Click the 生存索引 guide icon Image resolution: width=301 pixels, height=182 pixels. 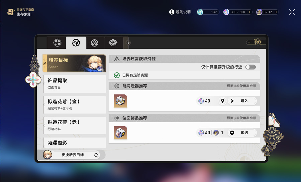click(11, 12)
